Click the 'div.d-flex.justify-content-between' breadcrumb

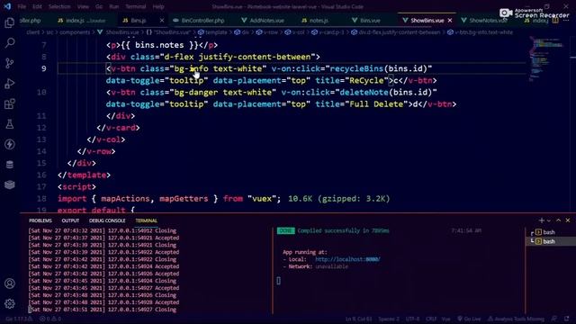pyautogui.click(x=400, y=32)
